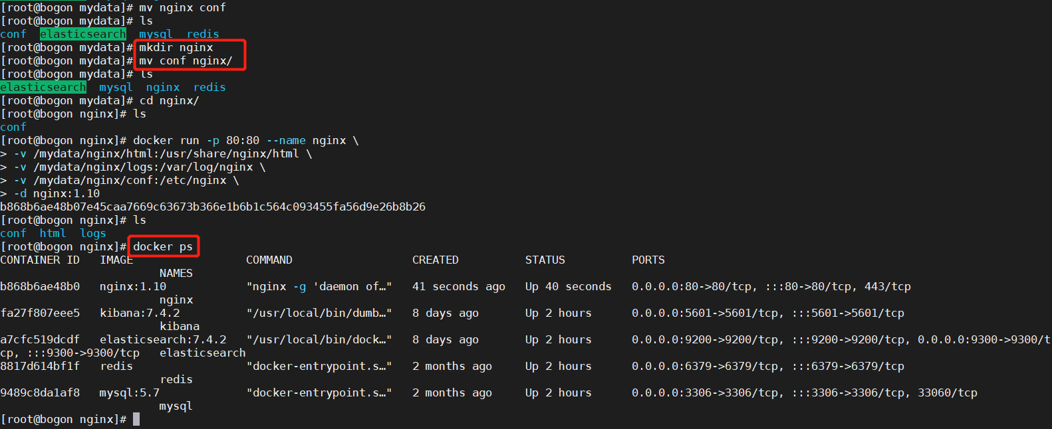Click the image name nginx:1.10 in table
The image size is (1052, 429).
[133, 286]
